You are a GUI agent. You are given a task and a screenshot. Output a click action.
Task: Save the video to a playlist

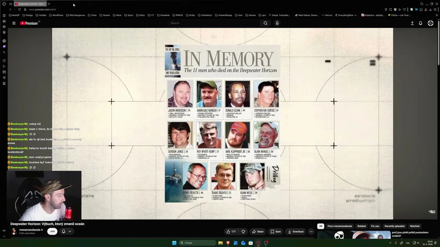click(x=276, y=232)
